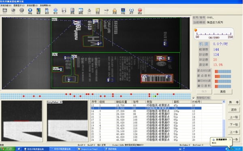Open the Windows 开始 start button
The width and height of the screenshot is (243, 151).
coord(8,149)
